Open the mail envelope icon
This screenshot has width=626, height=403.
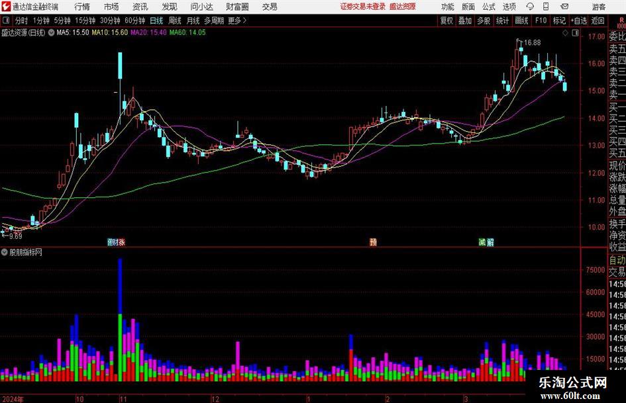[564, 7]
